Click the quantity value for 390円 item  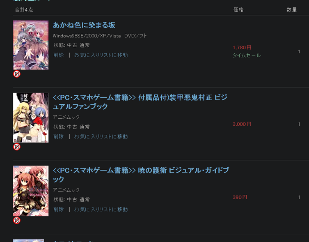299,197
